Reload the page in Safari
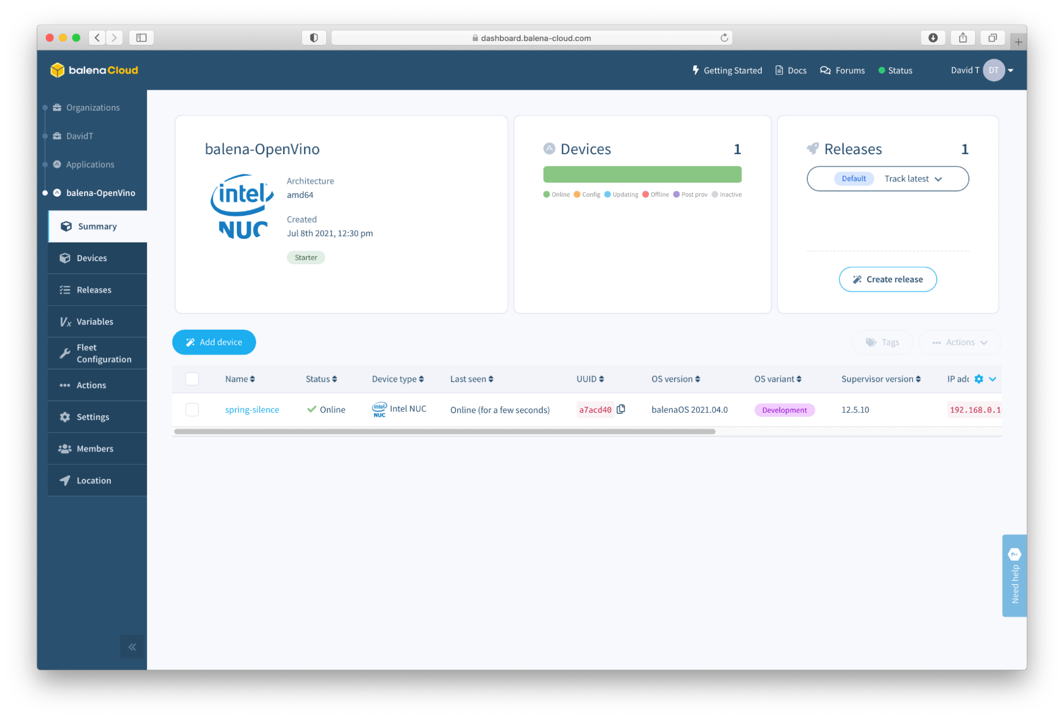This screenshot has width=1064, height=719. click(x=724, y=38)
